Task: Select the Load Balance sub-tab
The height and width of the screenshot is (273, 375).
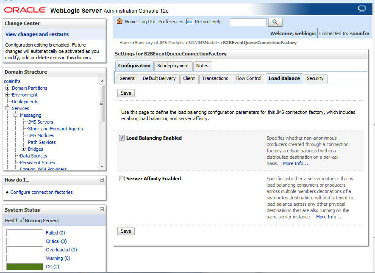Action: 284,78
